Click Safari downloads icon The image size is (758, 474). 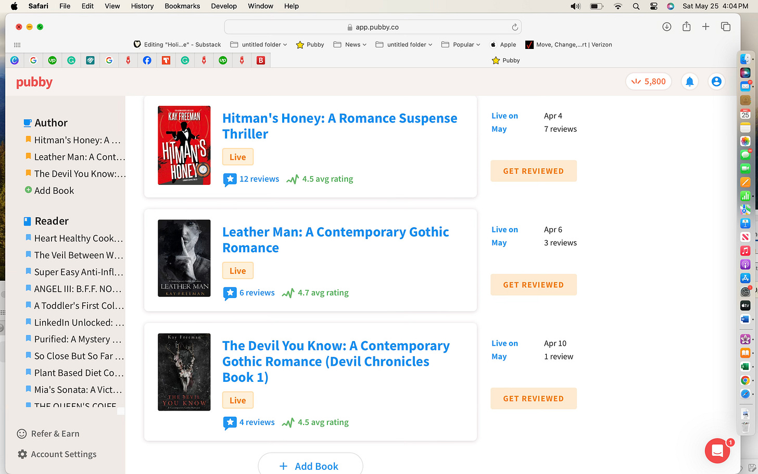666,27
